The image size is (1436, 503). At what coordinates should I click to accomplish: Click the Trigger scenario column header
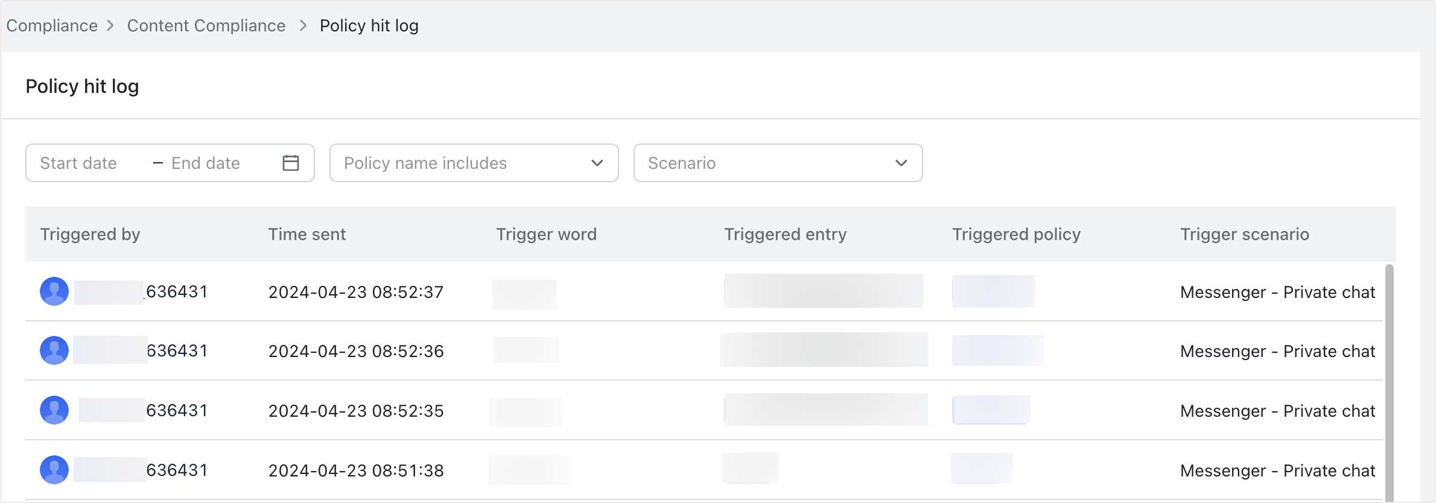tap(1245, 234)
